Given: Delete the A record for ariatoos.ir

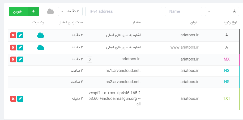Looking at the screenshot, I should pyautogui.click(x=13, y=35).
